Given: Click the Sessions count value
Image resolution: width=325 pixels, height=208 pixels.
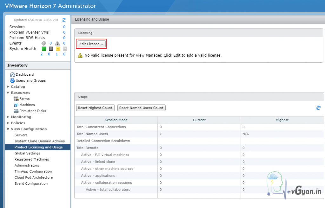Looking at the screenshot, I should pyautogui.click(x=64, y=27).
